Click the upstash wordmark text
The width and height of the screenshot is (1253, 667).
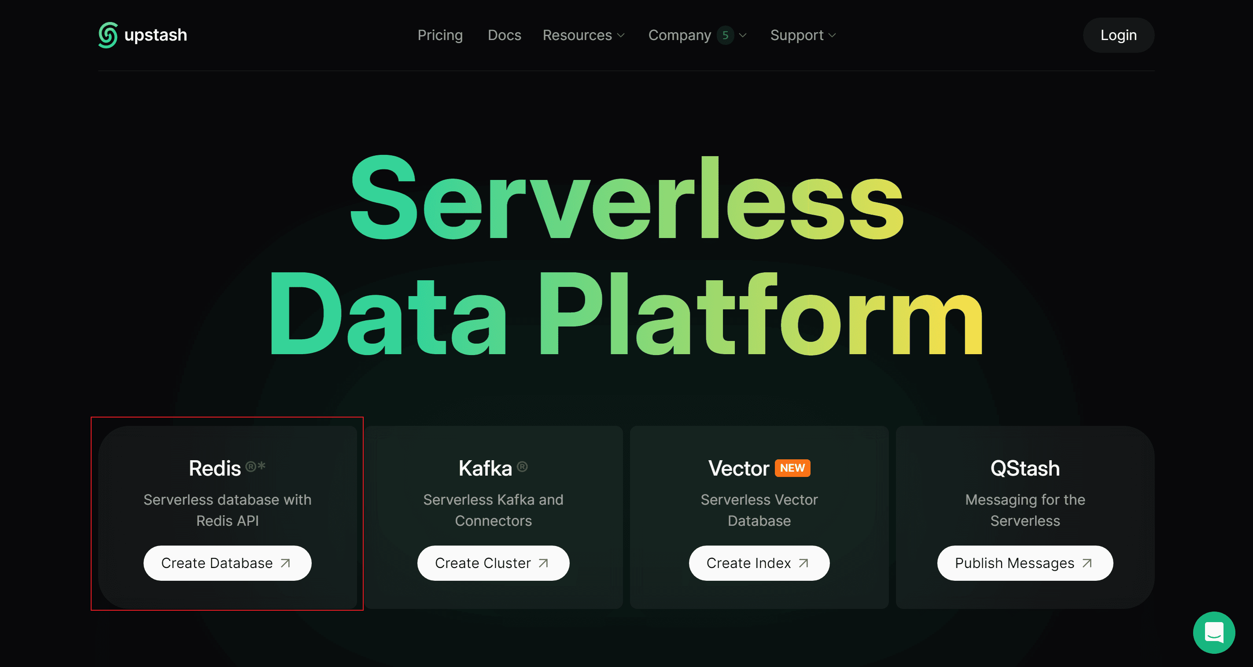[x=156, y=36]
